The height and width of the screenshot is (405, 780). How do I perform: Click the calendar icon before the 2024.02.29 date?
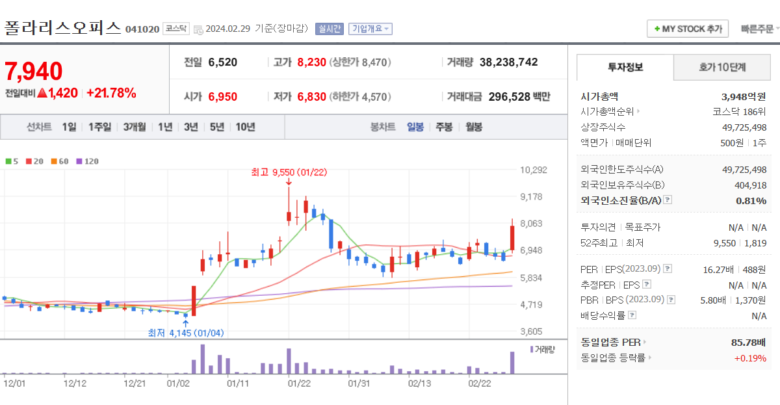click(x=198, y=29)
